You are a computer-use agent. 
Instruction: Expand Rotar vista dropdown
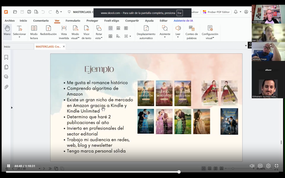pyautogui.click(x=102, y=38)
